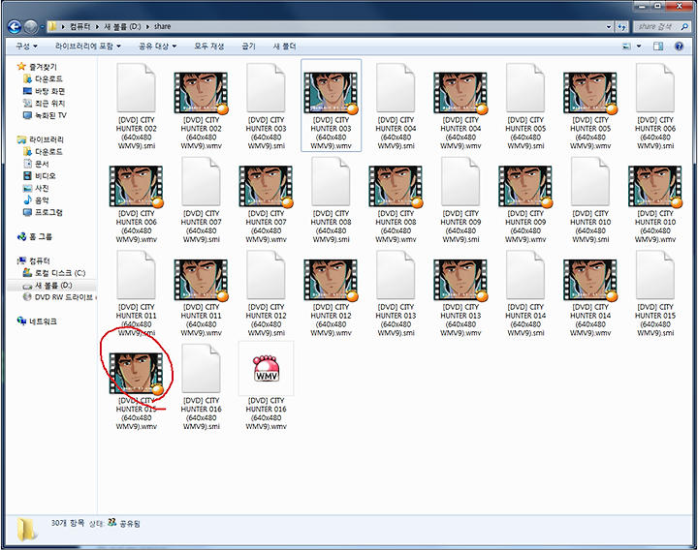Select CITY HUNTER 010 .smi file icon
698x550 pixels.
pyautogui.click(x=590, y=181)
